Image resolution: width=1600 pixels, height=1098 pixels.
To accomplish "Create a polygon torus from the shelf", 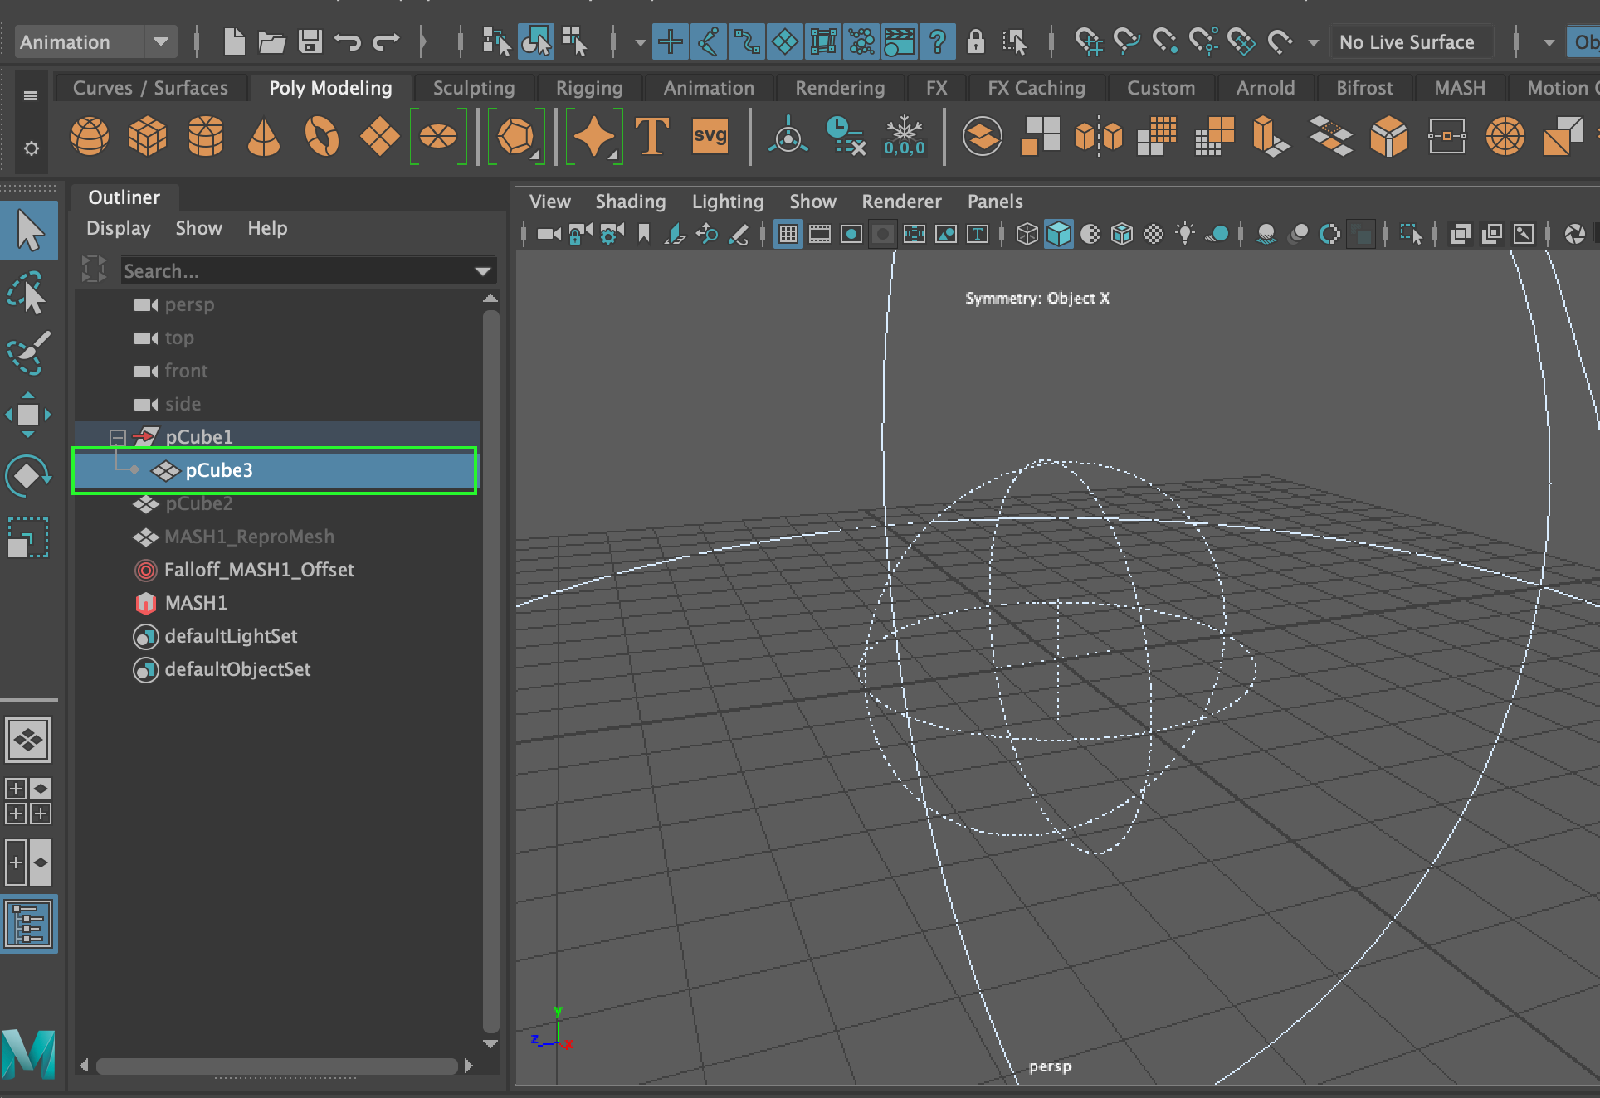I will (322, 137).
